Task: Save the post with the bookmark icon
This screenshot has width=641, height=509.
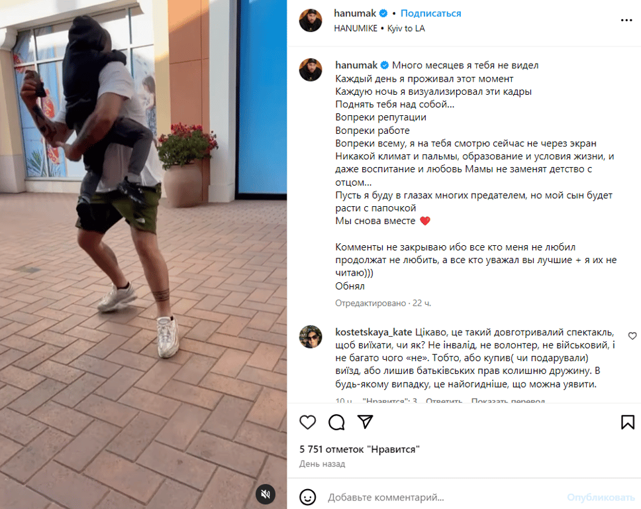Action: coord(628,422)
